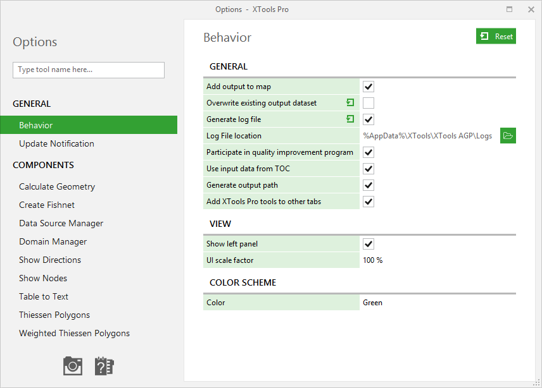Reset the Overwrite existing output dataset option icon

pyautogui.click(x=350, y=102)
